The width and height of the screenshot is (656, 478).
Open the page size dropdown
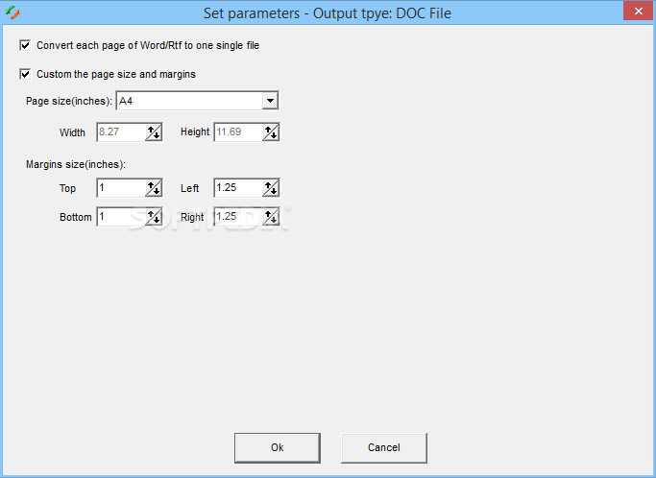point(270,101)
